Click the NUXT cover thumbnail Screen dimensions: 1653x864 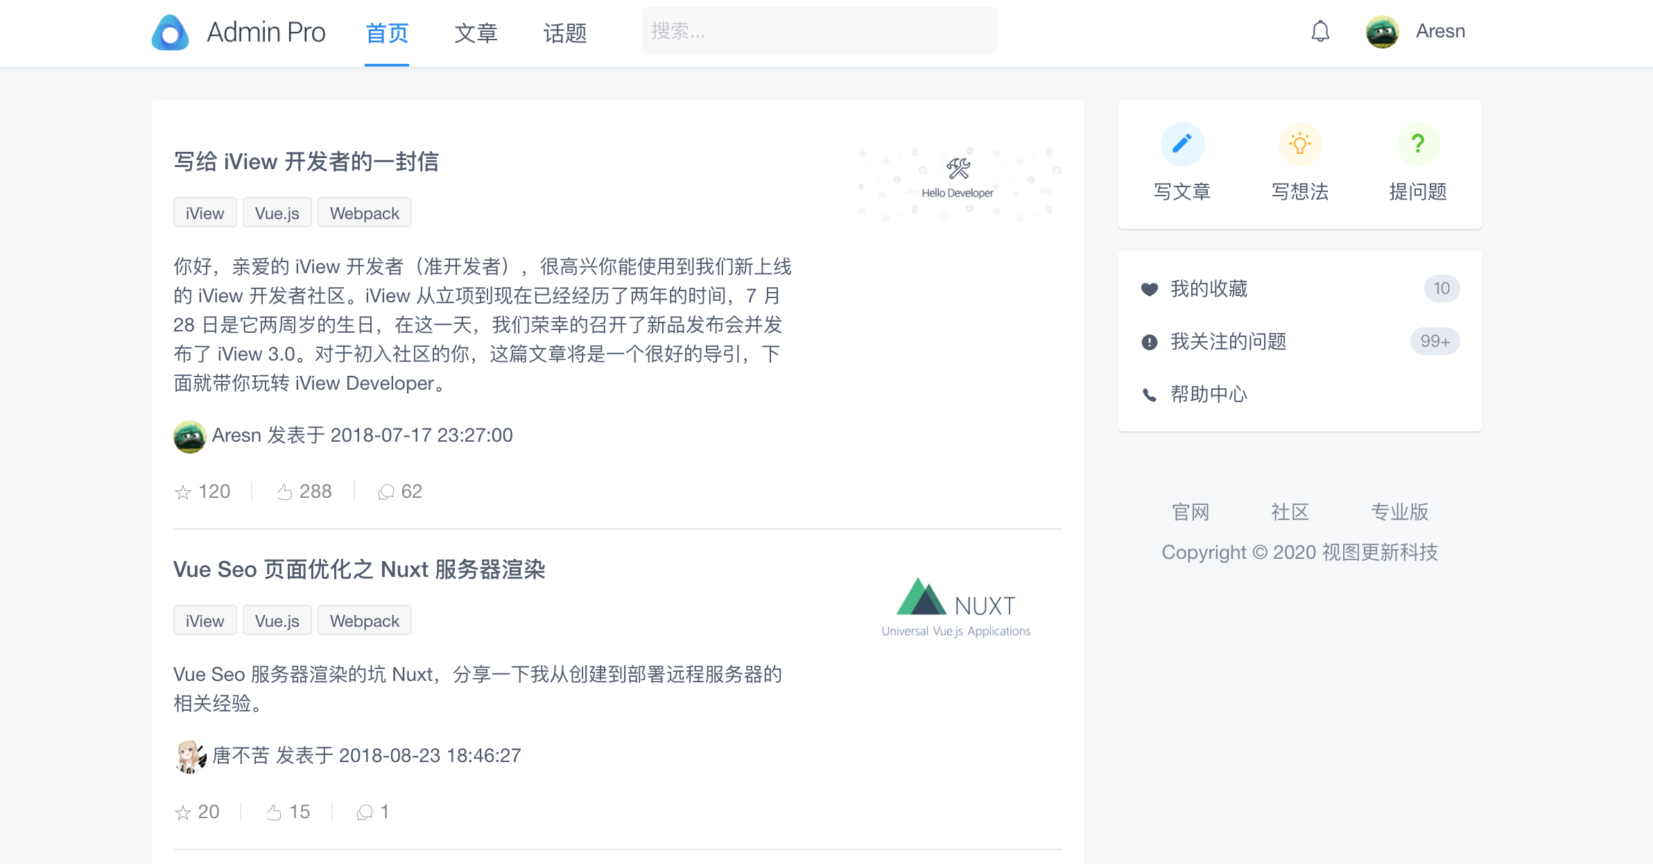tap(958, 608)
